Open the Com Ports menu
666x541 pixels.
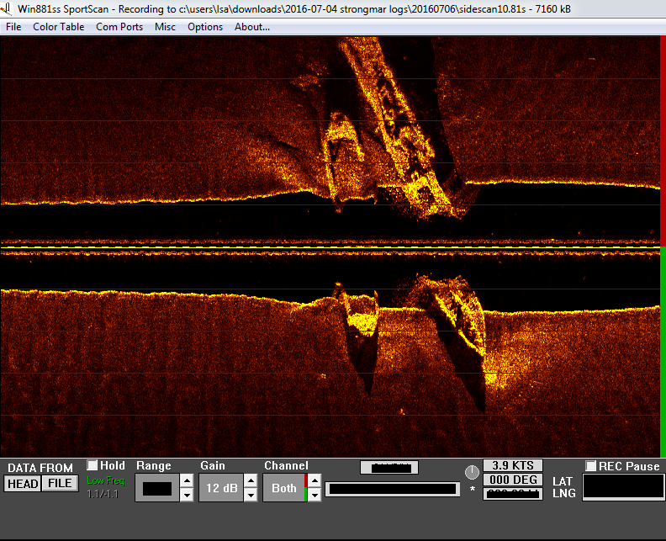point(119,27)
